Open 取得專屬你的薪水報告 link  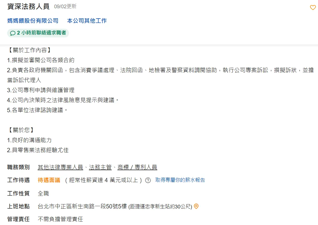[x=180, y=180]
